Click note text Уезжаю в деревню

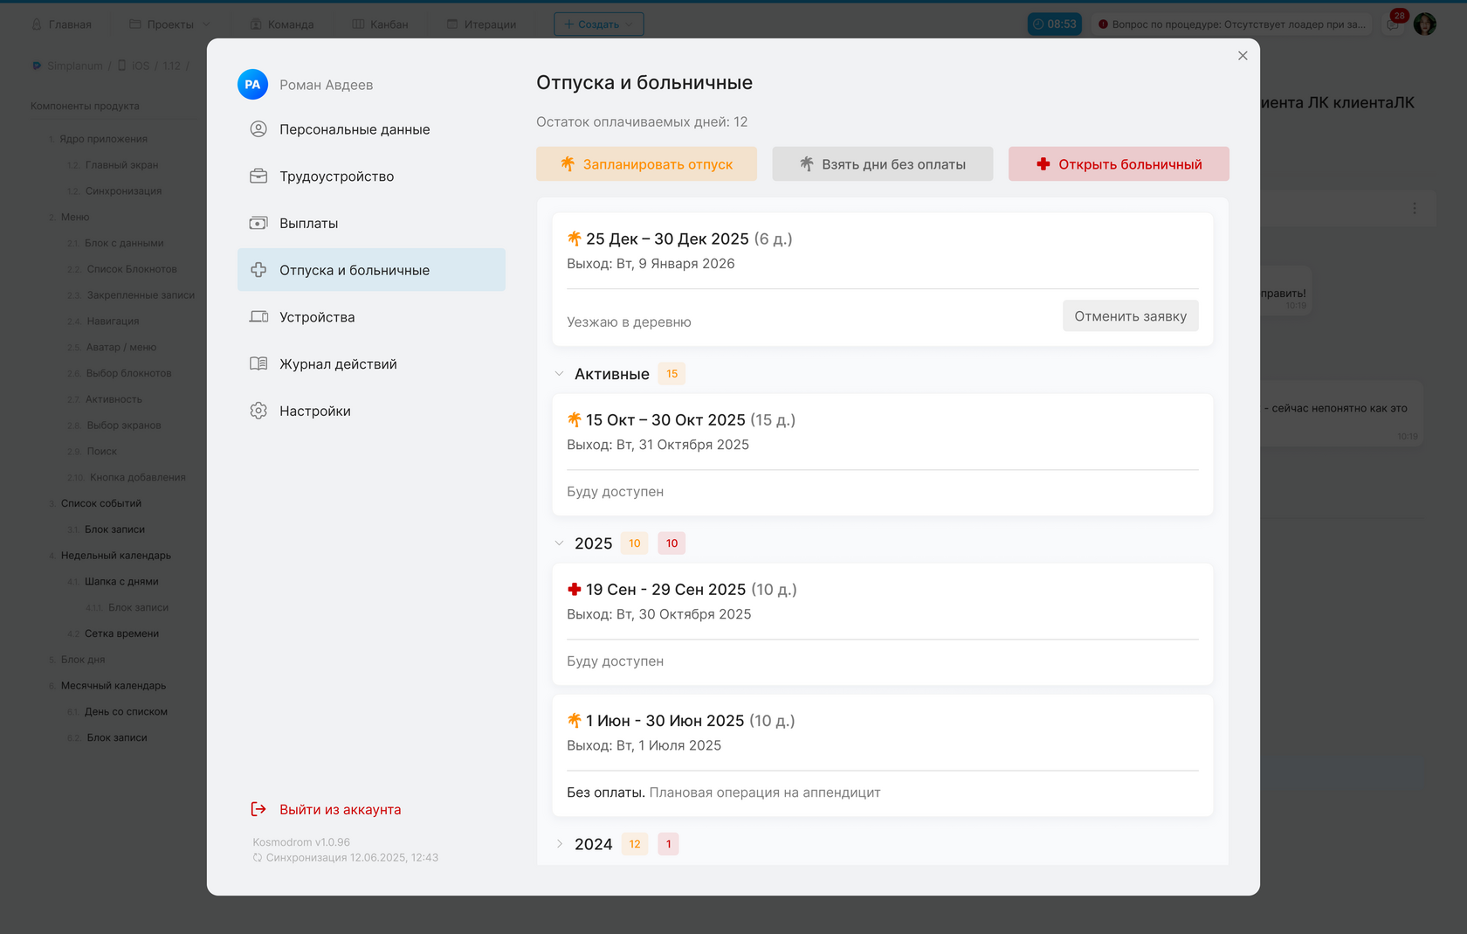[629, 322]
